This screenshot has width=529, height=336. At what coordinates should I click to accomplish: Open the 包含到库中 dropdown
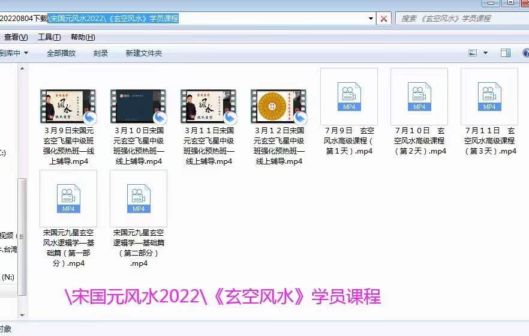(13, 53)
